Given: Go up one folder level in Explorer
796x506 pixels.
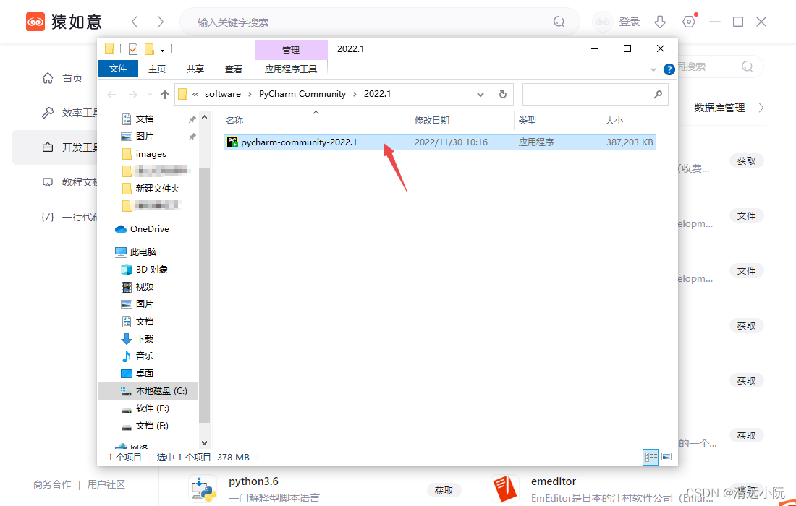Looking at the screenshot, I should click(164, 94).
